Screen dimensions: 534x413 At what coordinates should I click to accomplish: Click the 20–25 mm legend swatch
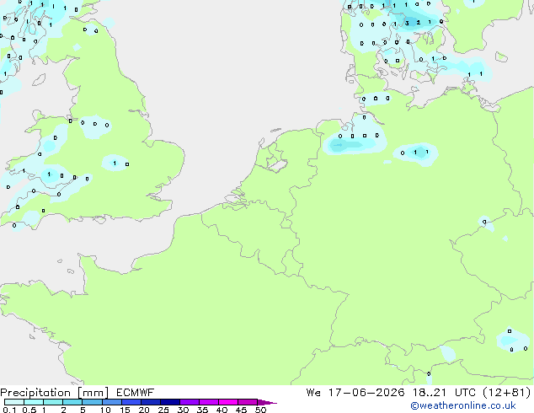coord(150,402)
